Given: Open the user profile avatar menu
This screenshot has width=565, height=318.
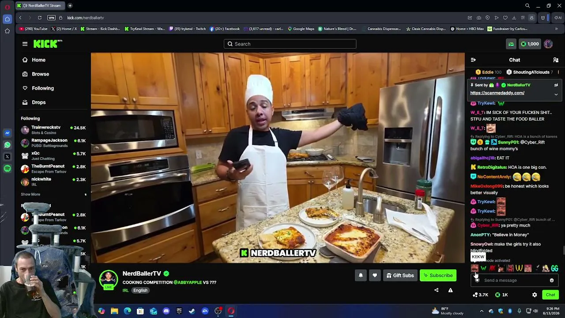Looking at the screenshot, I should point(548,44).
